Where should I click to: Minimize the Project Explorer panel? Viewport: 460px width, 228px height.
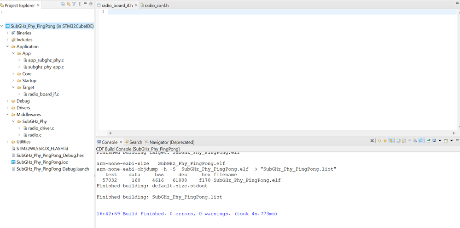click(85, 4)
